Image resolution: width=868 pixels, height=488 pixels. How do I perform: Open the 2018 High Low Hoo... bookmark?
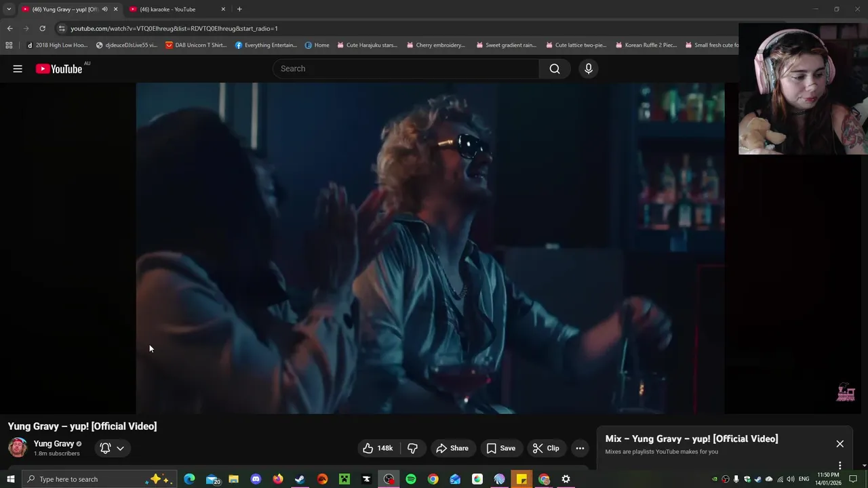coord(57,45)
